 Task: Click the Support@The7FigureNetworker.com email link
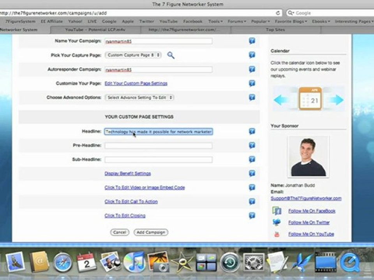(306, 198)
